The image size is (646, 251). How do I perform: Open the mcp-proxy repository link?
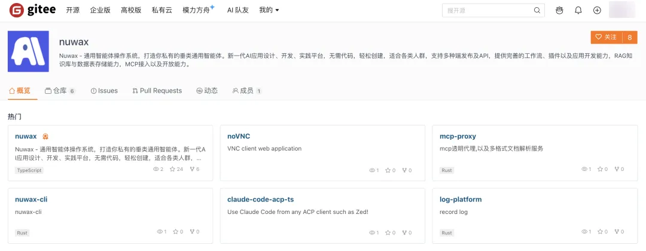[458, 136]
